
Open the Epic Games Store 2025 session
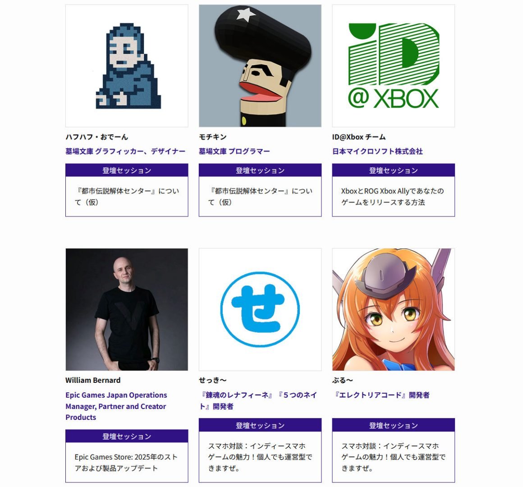point(127,462)
